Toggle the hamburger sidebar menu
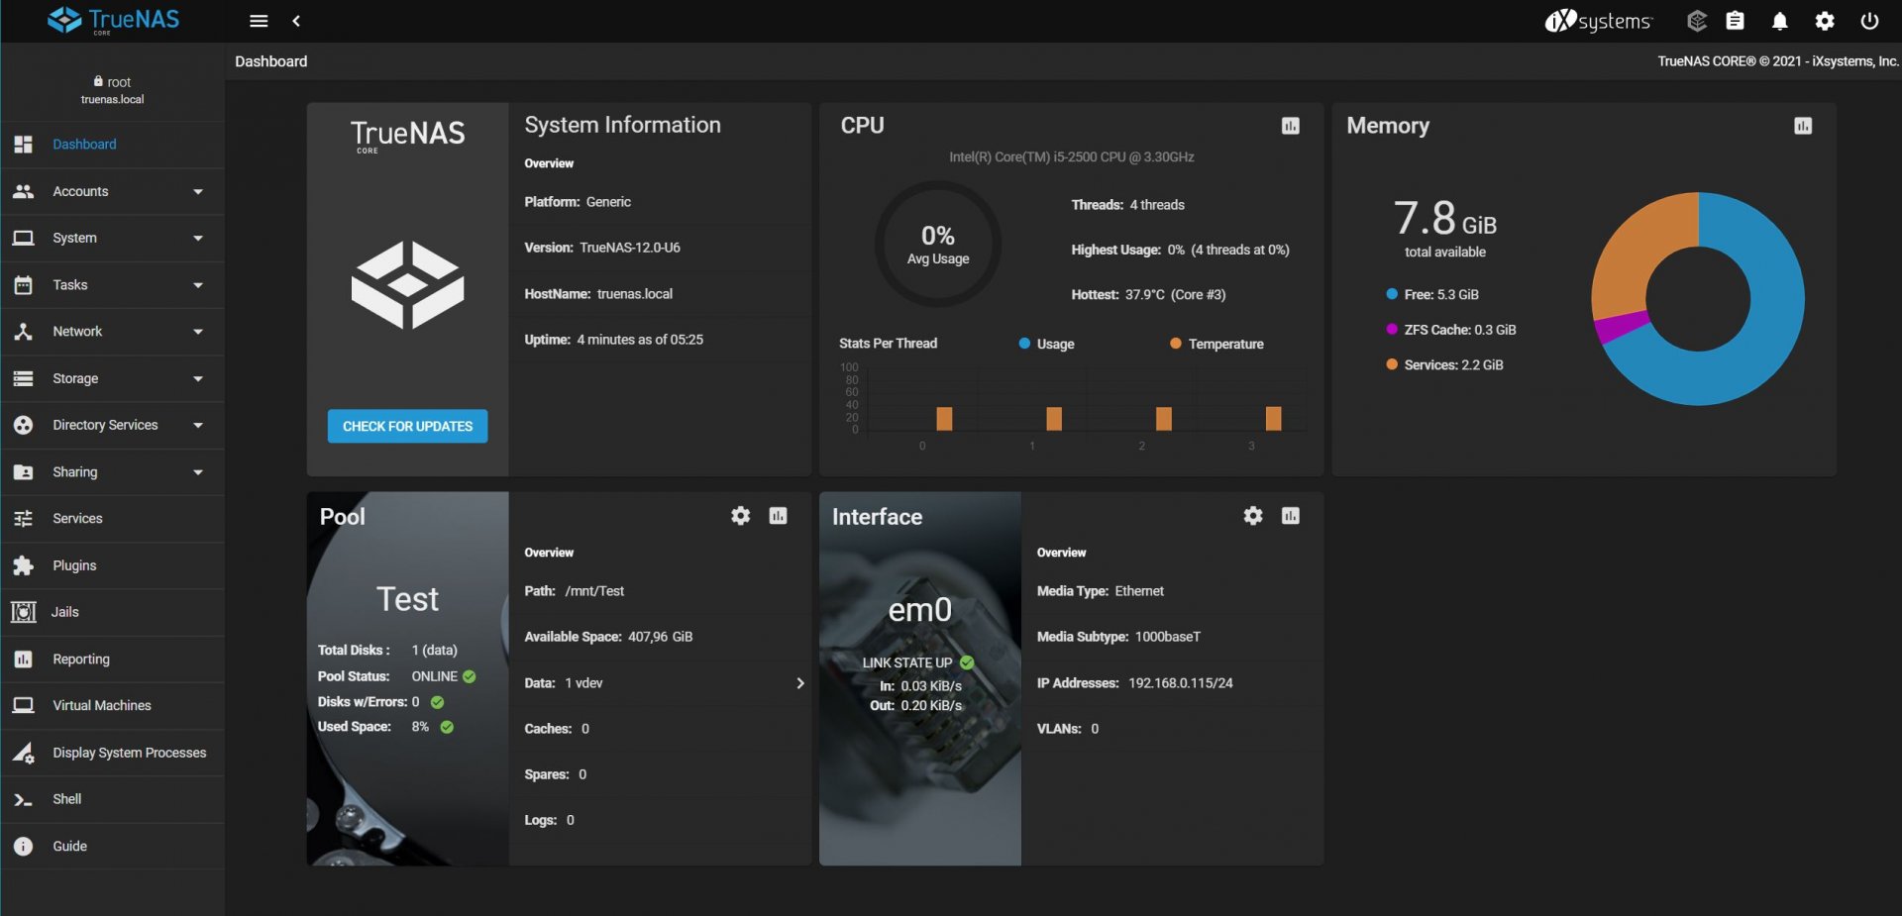Viewport: 1902px width, 916px height. coord(259,21)
